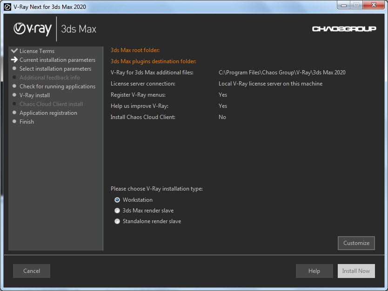Click 'Please choose V-Ray installation type' text

point(157,189)
